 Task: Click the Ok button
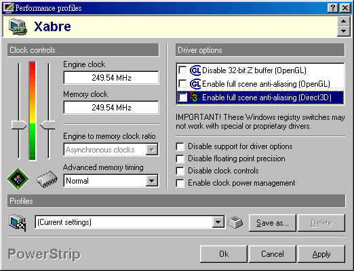pyautogui.click(x=224, y=254)
